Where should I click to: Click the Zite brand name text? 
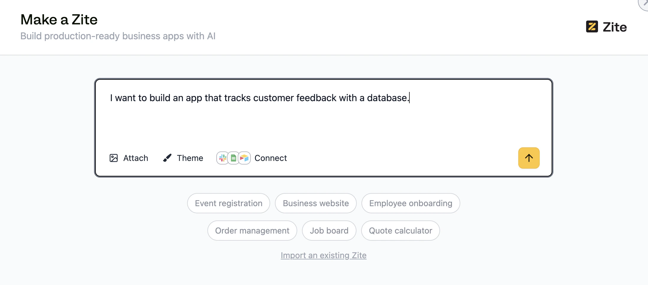pyautogui.click(x=615, y=27)
